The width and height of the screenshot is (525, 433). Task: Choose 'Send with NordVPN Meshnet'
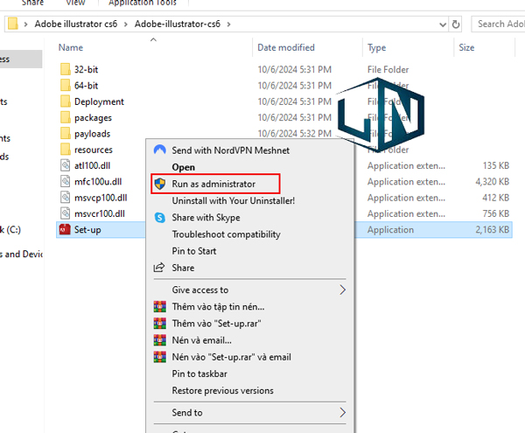pyautogui.click(x=230, y=150)
